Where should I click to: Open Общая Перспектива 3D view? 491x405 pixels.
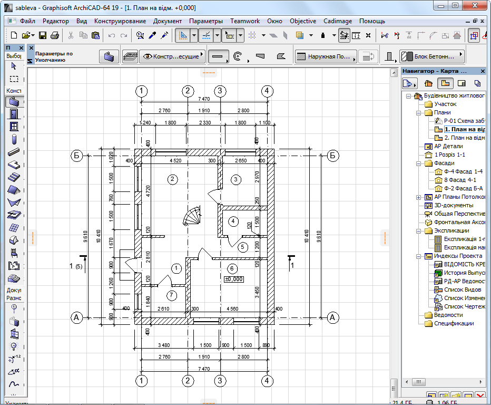click(x=459, y=214)
